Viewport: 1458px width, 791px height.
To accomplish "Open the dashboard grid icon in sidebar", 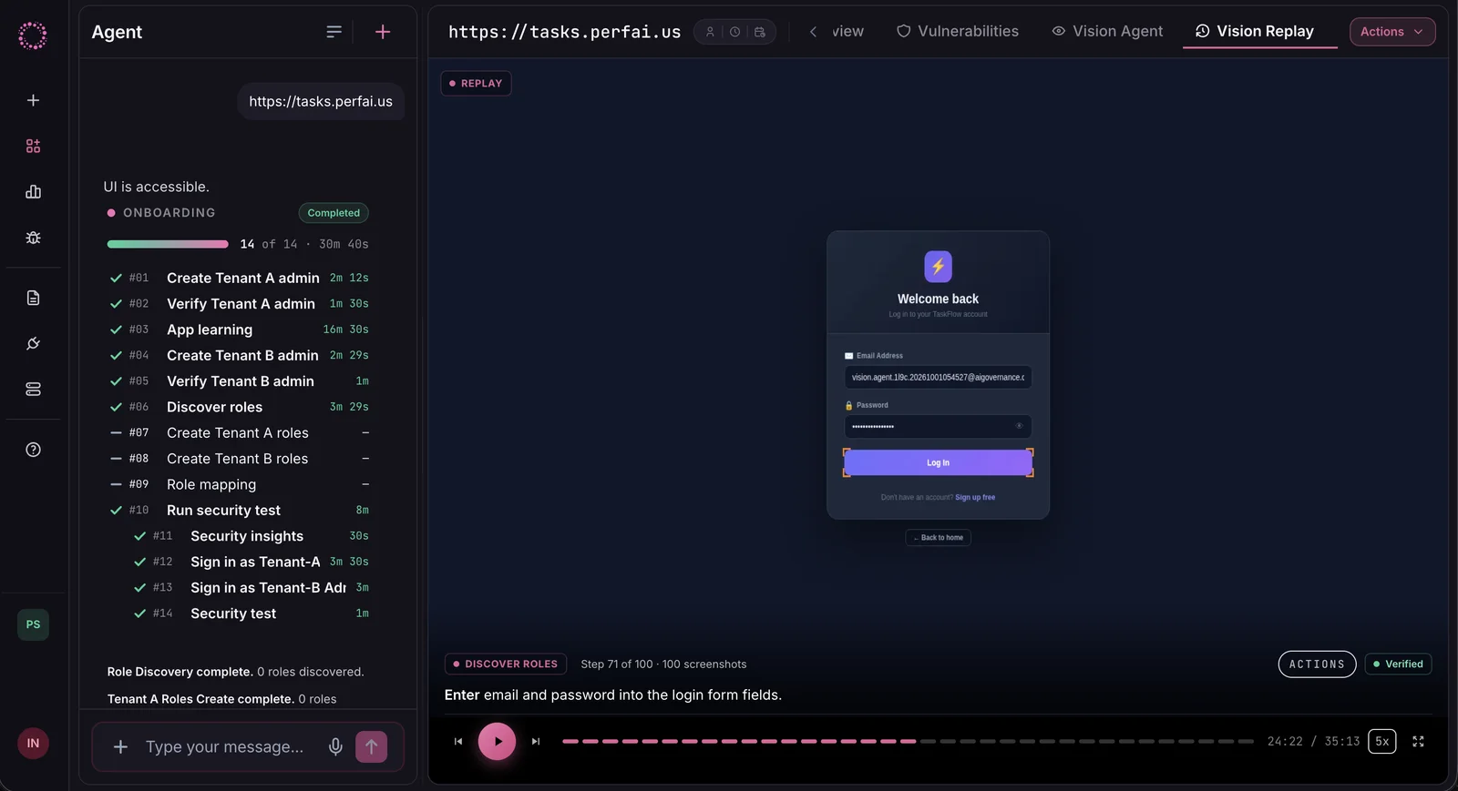I will (33, 146).
